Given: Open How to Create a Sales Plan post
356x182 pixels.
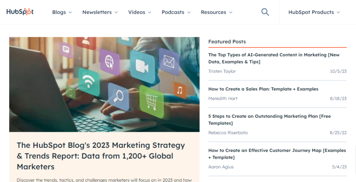Looking at the screenshot, I should point(263,89).
